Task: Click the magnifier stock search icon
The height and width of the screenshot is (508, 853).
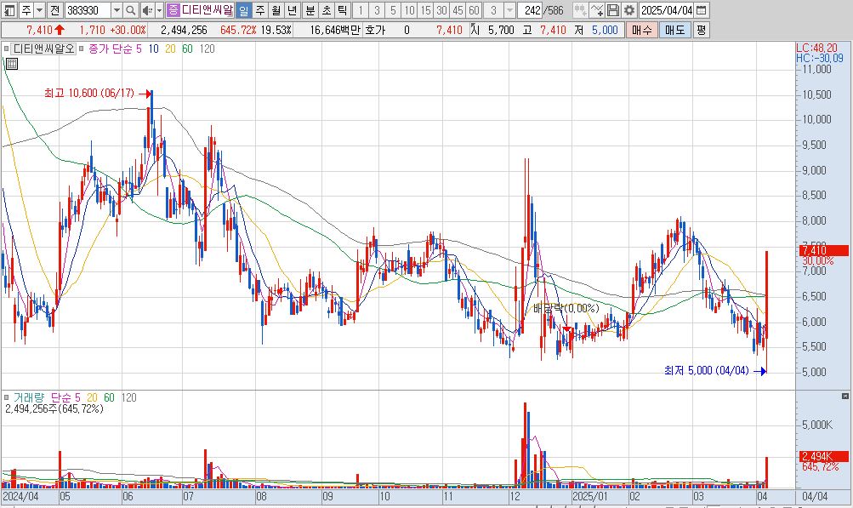Action: coord(131,10)
